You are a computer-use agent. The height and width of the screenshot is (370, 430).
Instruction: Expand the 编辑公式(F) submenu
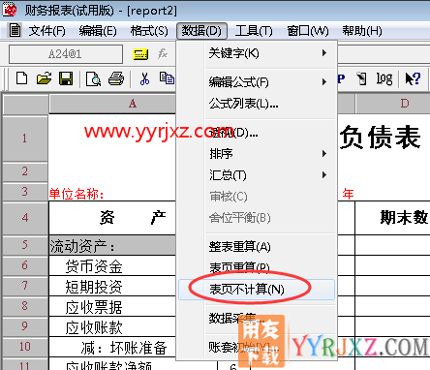tap(257, 82)
